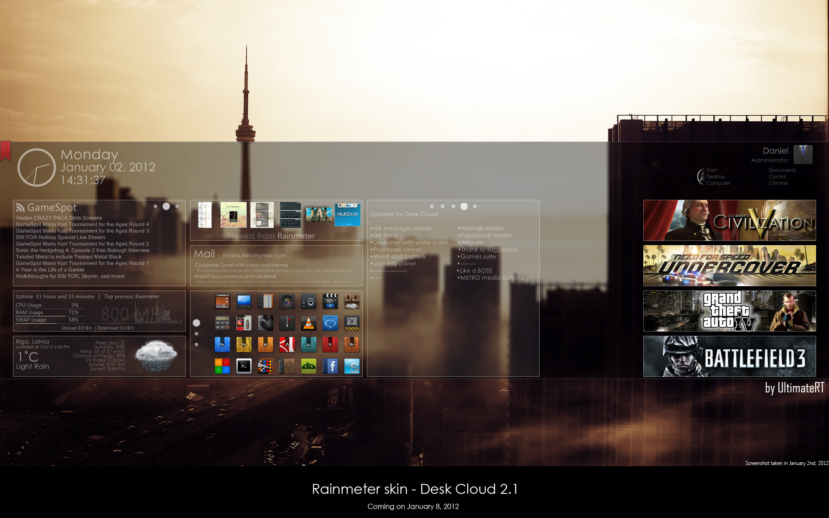Open 'Viaden CRAZY PACK Slots Screens' headline
This screenshot has width=829, height=518.
pyautogui.click(x=59, y=218)
